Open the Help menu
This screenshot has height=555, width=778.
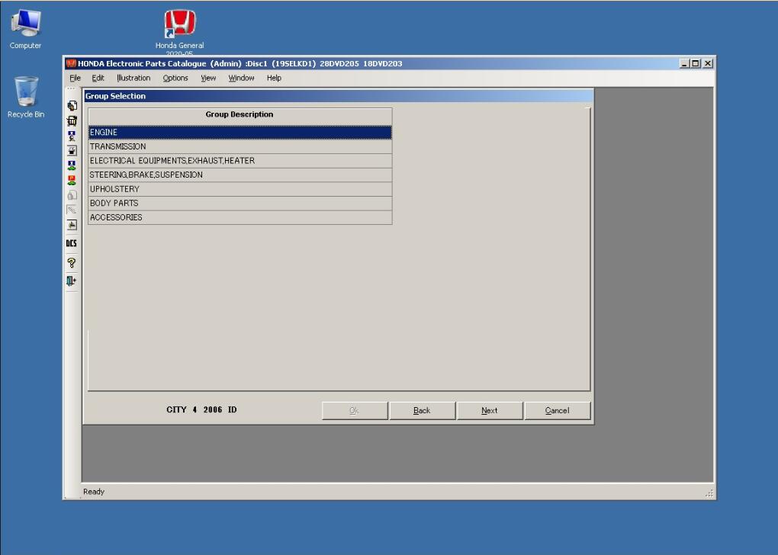click(274, 78)
